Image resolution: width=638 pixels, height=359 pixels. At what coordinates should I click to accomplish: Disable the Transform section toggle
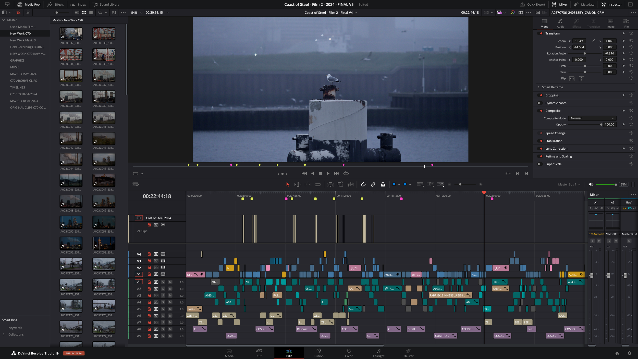[x=540, y=33]
